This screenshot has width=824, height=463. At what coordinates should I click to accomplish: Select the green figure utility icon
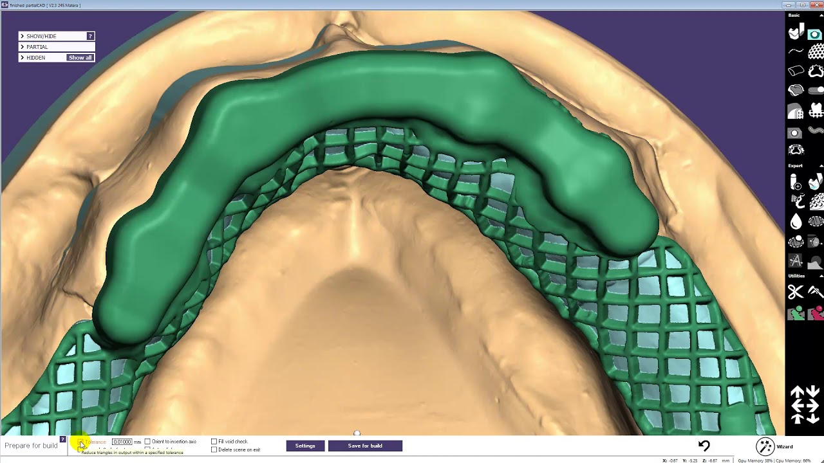point(796,313)
